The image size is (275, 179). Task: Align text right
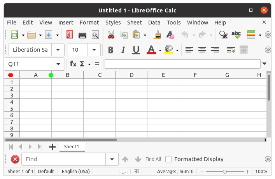point(215,50)
